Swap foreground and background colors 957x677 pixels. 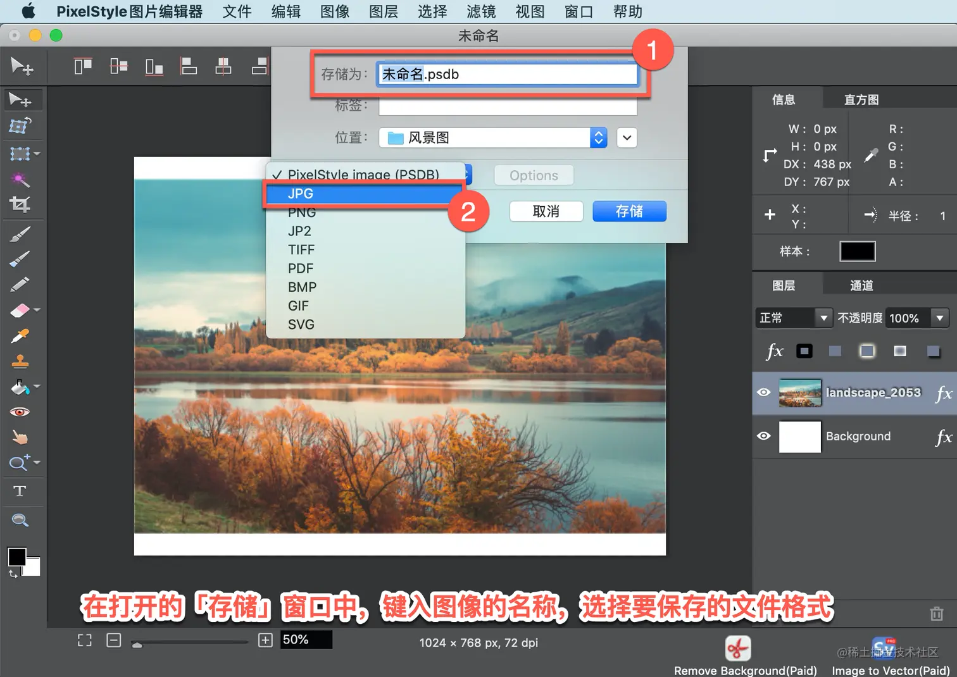coord(13,574)
